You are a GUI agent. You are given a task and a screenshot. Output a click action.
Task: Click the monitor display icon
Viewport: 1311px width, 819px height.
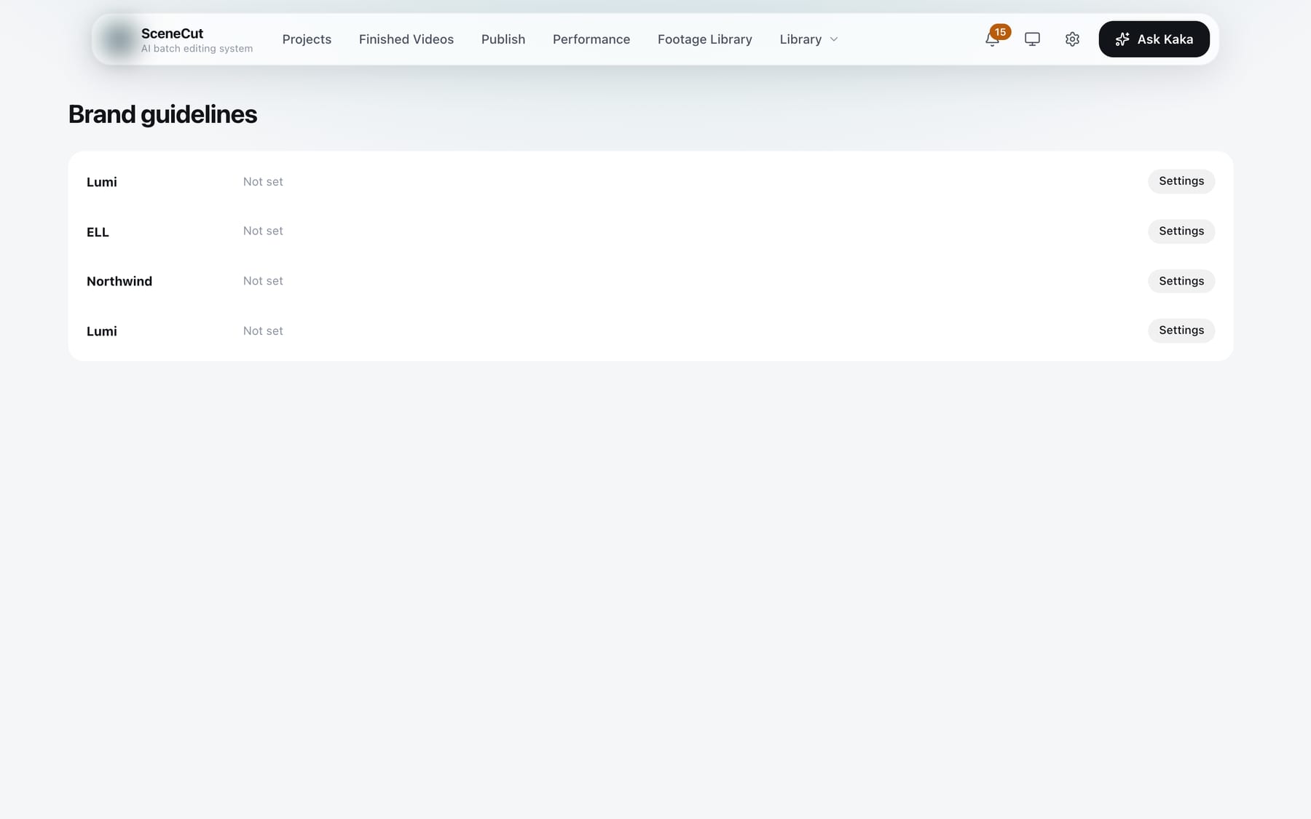click(x=1032, y=39)
